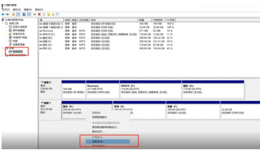Click the Up one level folder icon
The image size is (260, 150).
click(13, 14)
